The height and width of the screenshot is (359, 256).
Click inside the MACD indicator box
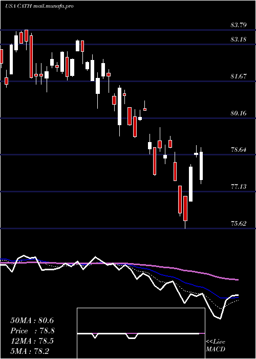coord(141,333)
